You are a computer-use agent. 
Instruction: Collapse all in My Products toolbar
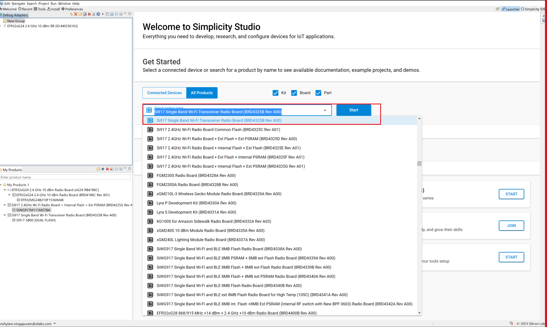(x=116, y=169)
